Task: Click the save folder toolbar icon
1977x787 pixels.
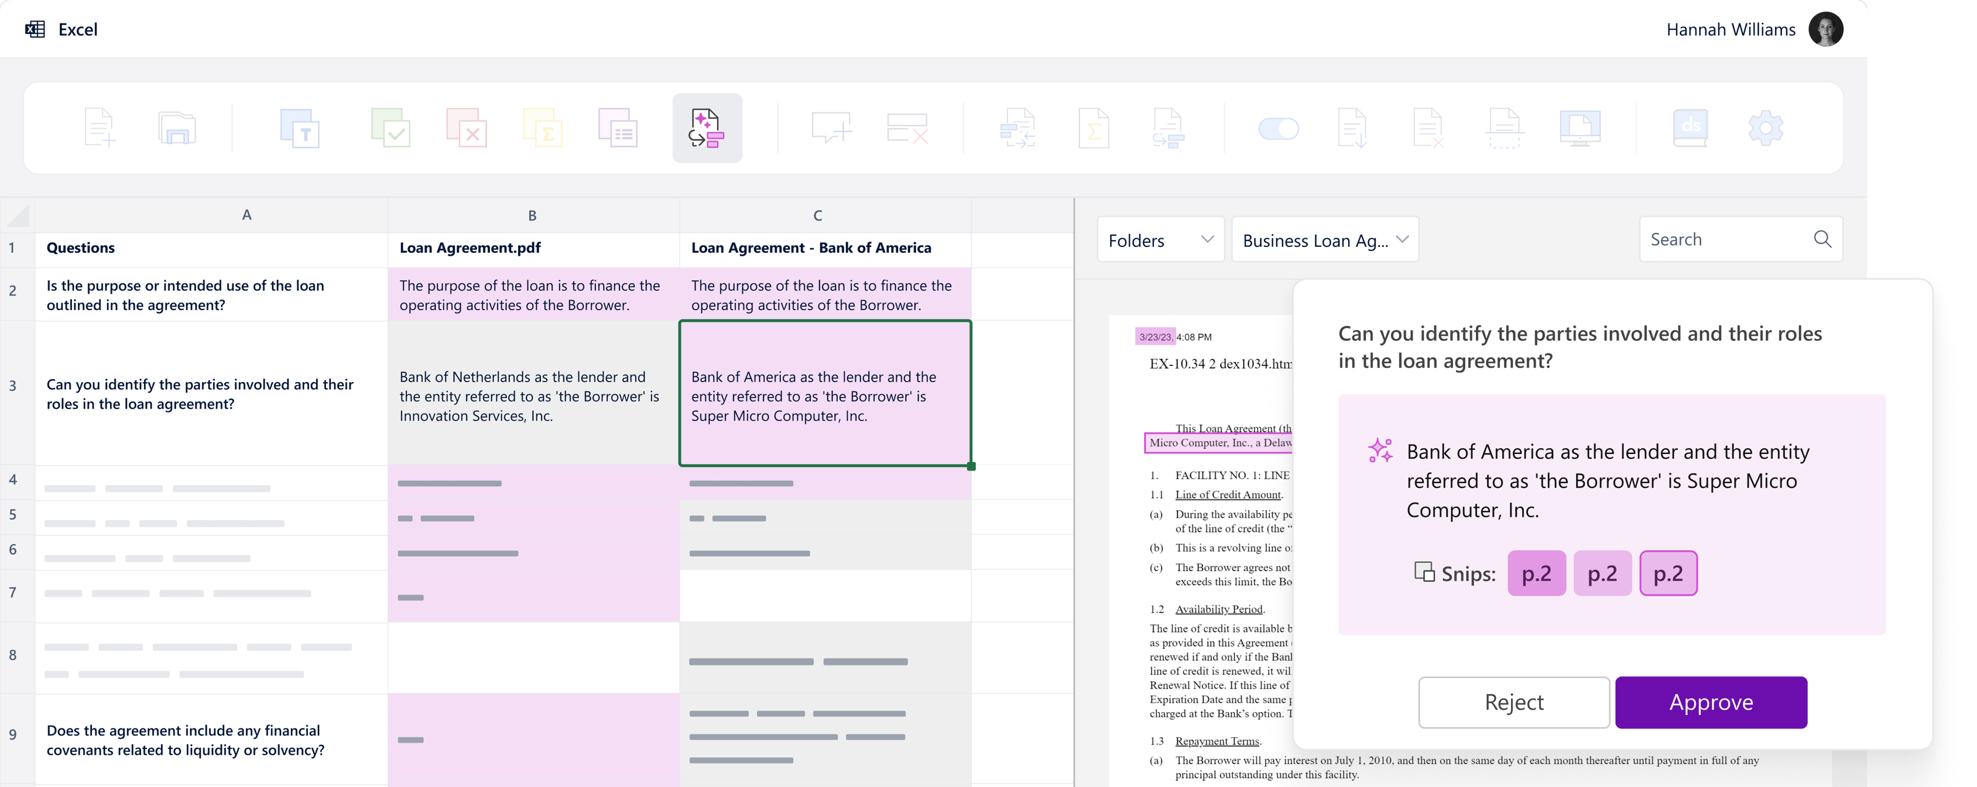Action: tap(177, 128)
